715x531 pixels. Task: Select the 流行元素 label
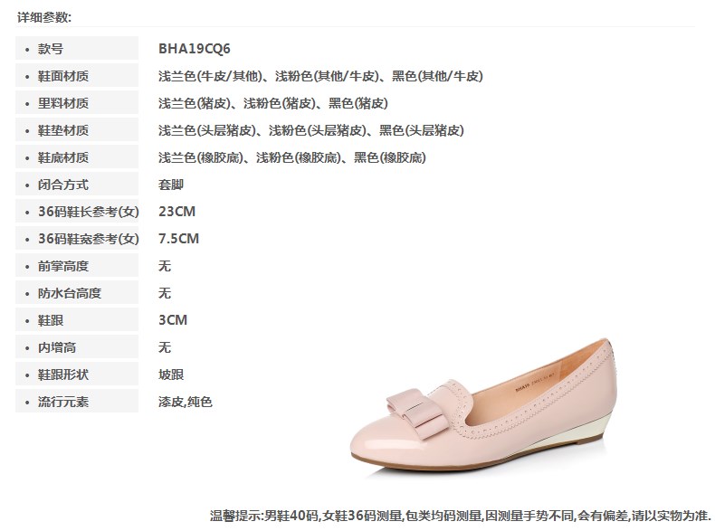77,401
